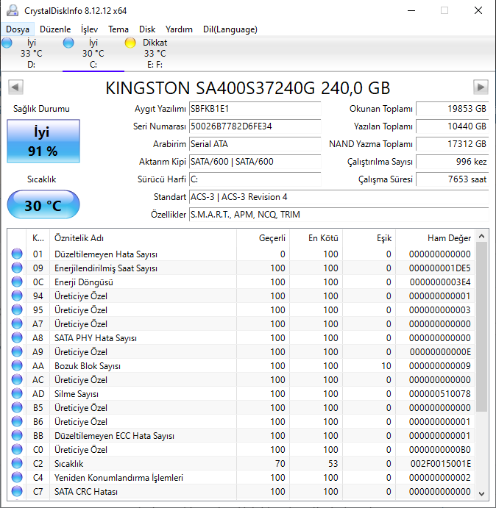This screenshot has height=508, width=496.
Task: Click blue status orb for D: drive
Action: (7, 43)
